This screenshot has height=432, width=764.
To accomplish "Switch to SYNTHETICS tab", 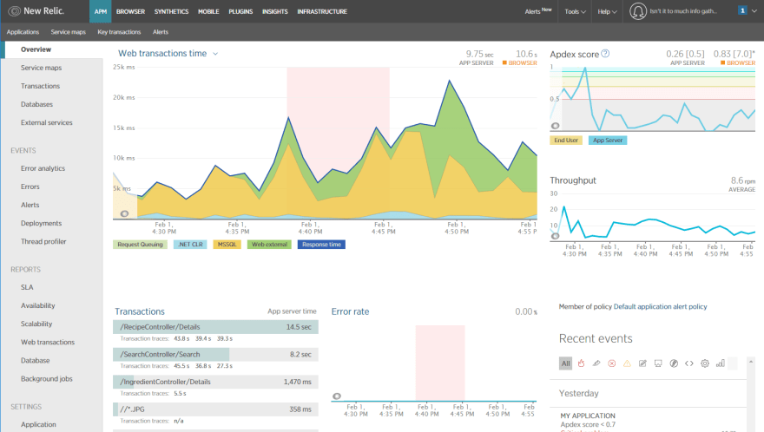I will (172, 11).
